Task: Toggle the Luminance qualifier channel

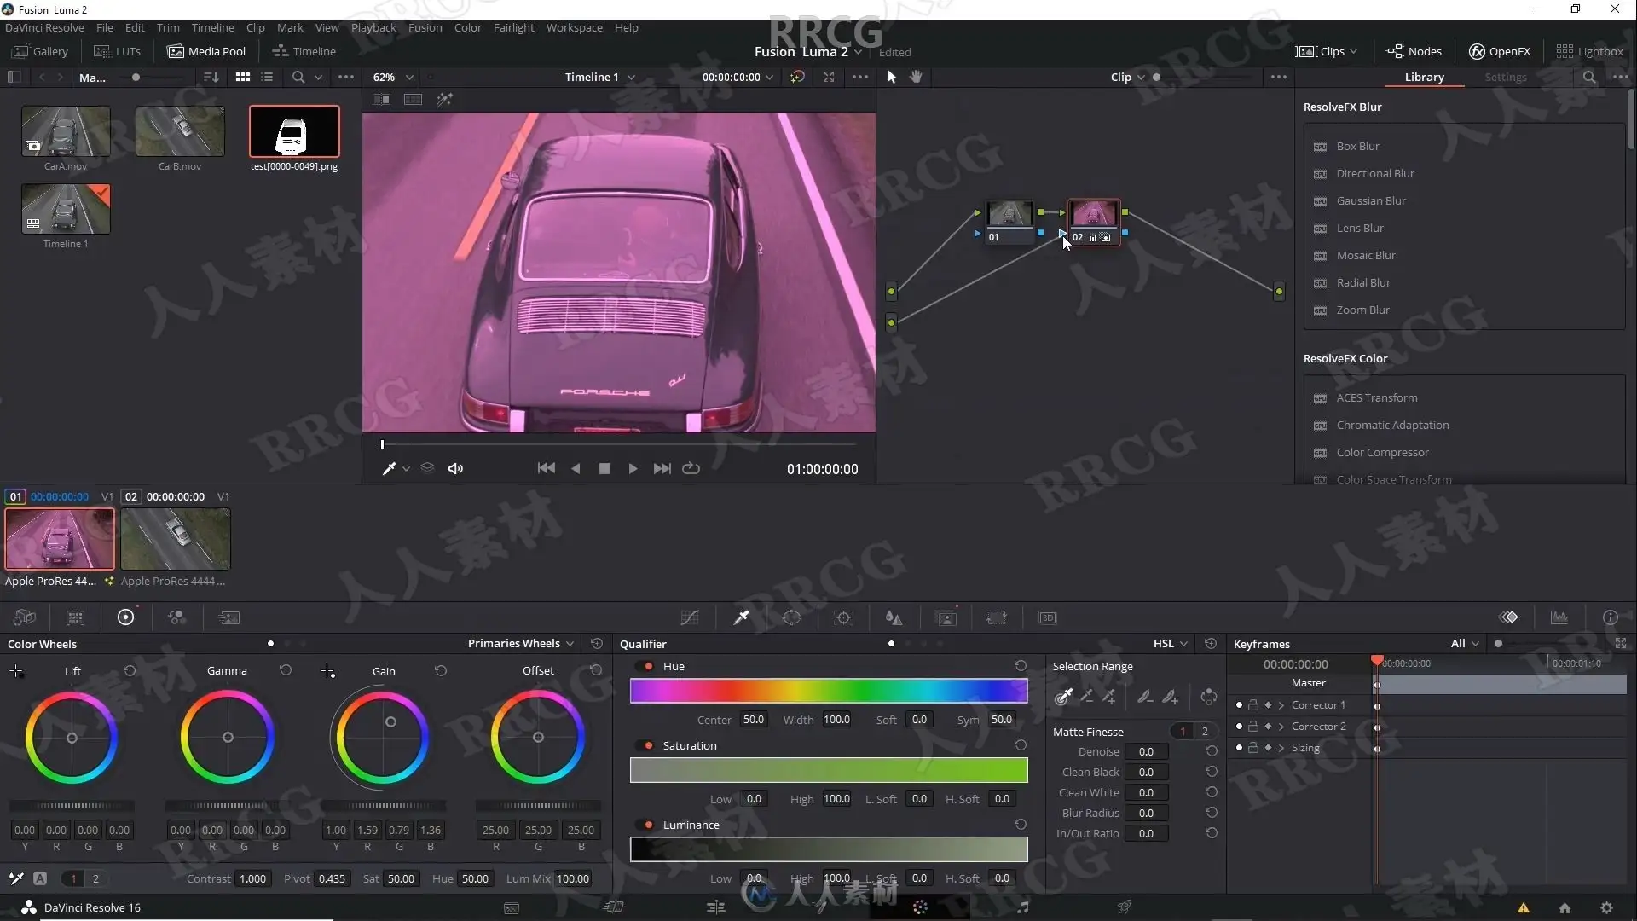Action: point(649,825)
